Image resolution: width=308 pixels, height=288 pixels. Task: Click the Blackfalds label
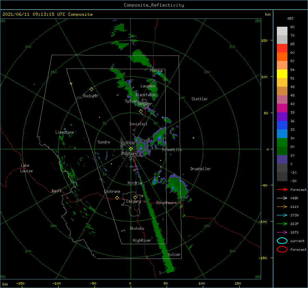tap(145, 95)
